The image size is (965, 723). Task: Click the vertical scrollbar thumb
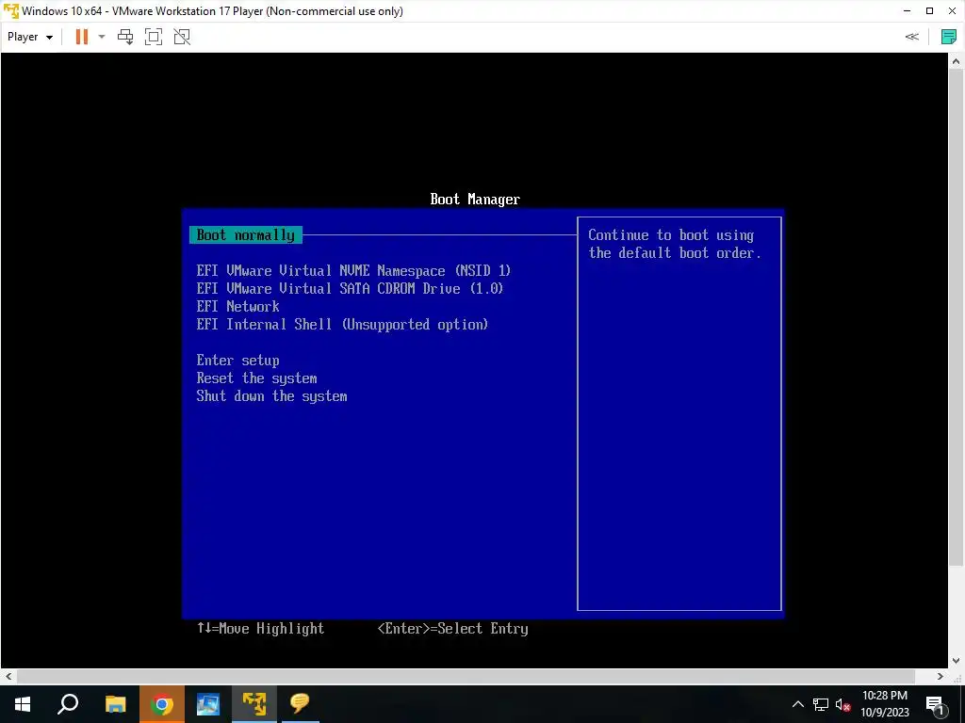(956, 317)
